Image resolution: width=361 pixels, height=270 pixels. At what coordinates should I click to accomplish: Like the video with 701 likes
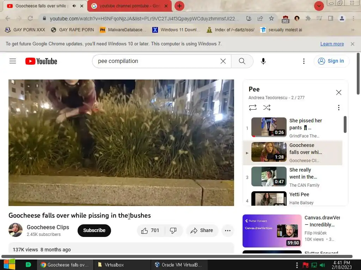pyautogui.click(x=151, y=231)
